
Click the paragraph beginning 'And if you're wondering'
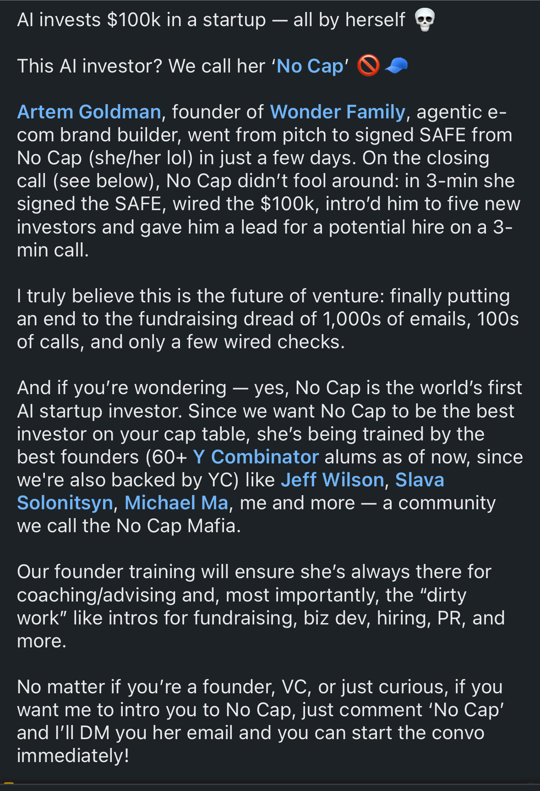(270, 457)
